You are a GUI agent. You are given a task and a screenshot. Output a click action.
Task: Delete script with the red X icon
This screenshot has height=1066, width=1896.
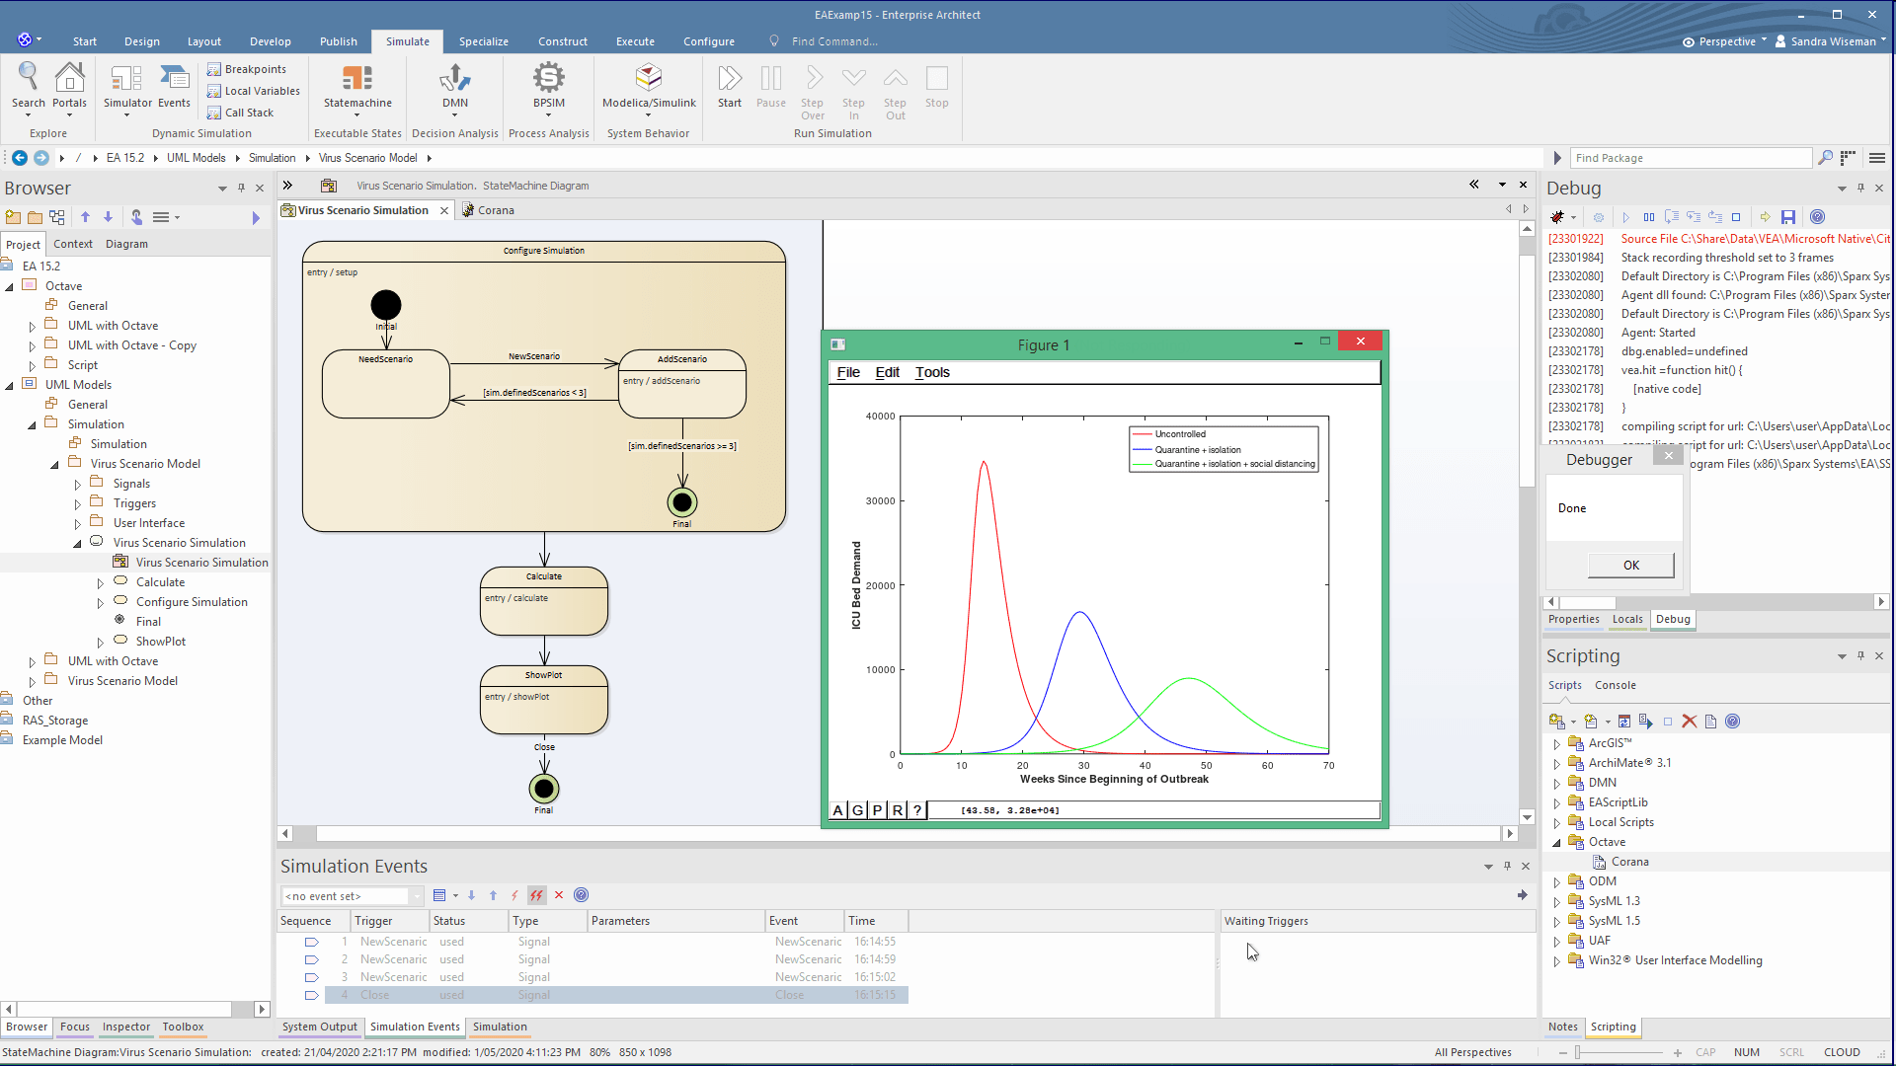point(1690,722)
